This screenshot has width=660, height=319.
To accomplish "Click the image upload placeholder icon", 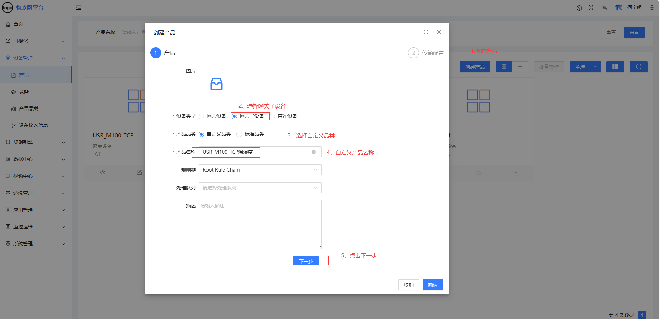I will point(216,83).
